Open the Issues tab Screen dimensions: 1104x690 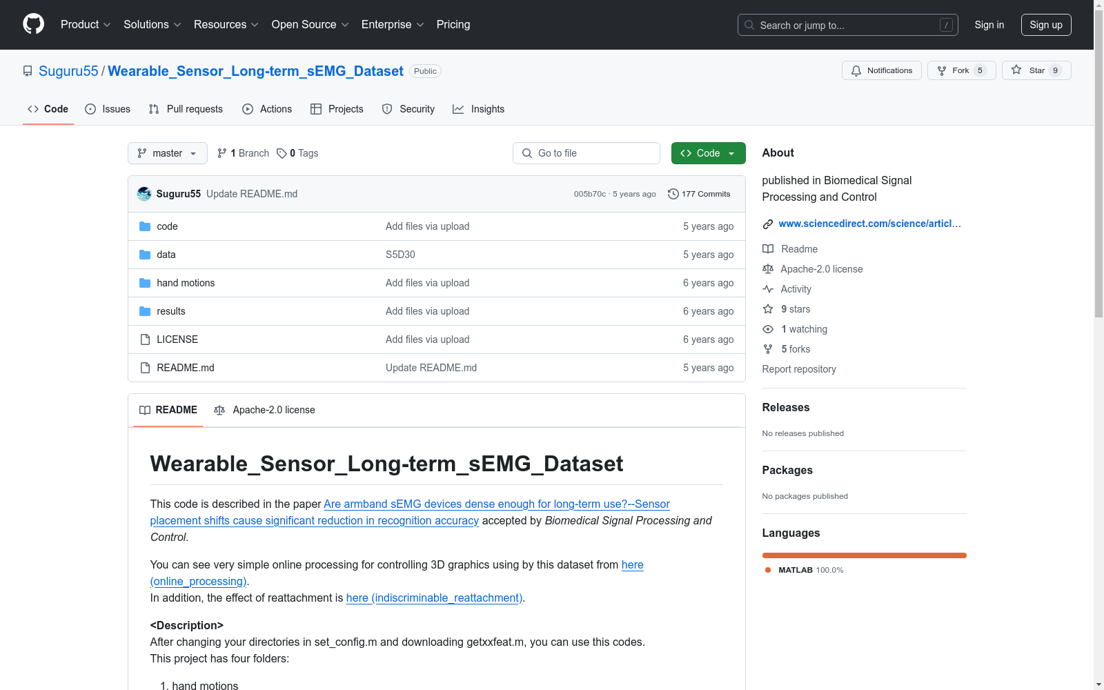point(108,109)
